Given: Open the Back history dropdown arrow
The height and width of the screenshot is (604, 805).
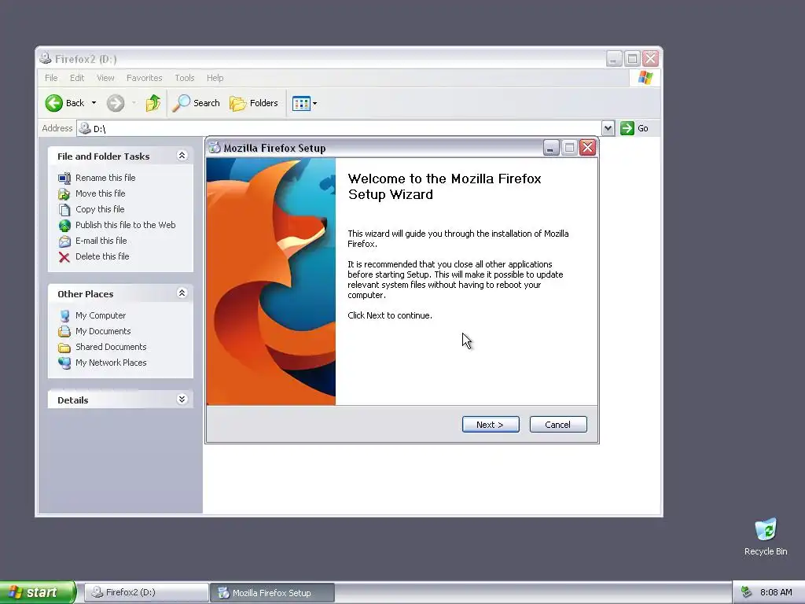Looking at the screenshot, I should pyautogui.click(x=94, y=103).
